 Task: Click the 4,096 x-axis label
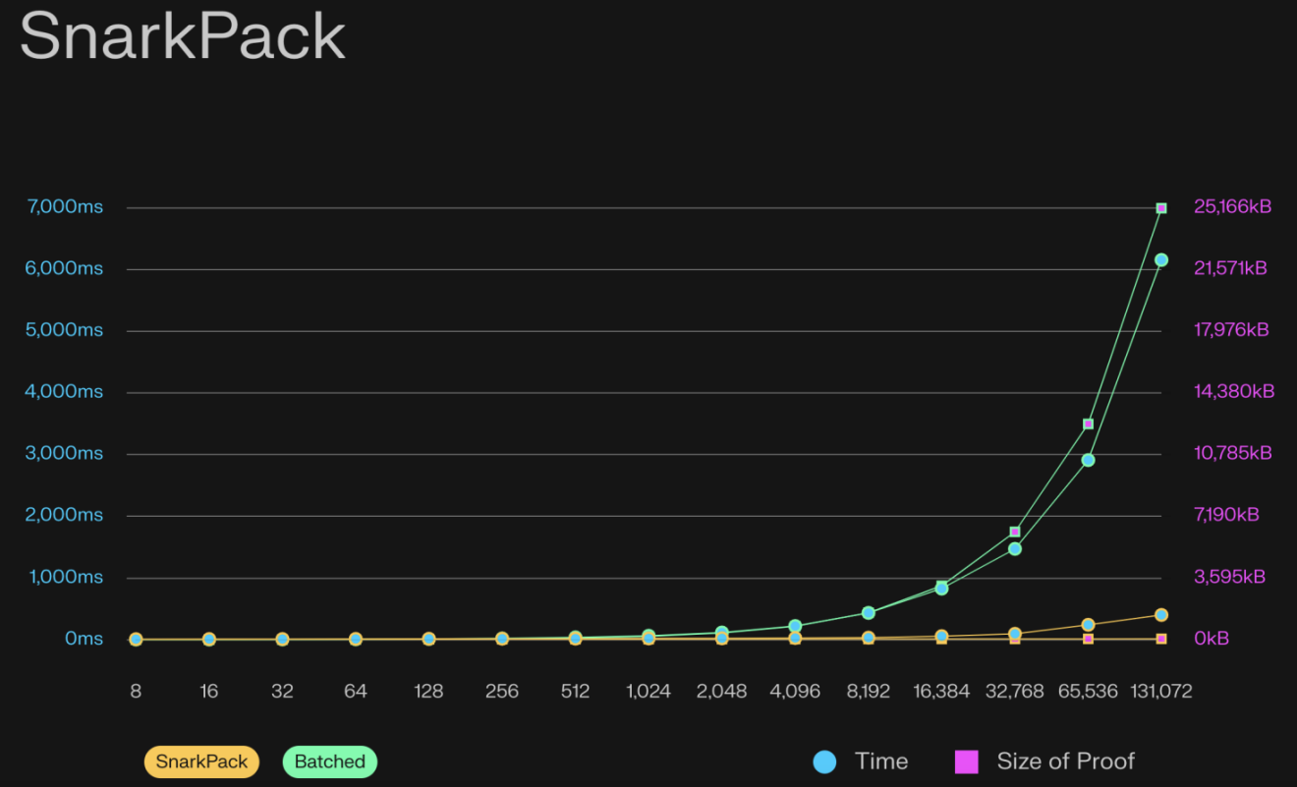tap(795, 691)
